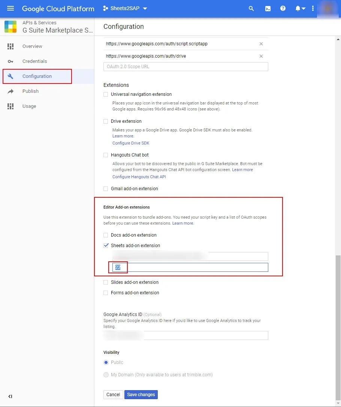Open Configure Hangouts Chat API link
This screenshot has width=341, height=407.
click(139, 177)
